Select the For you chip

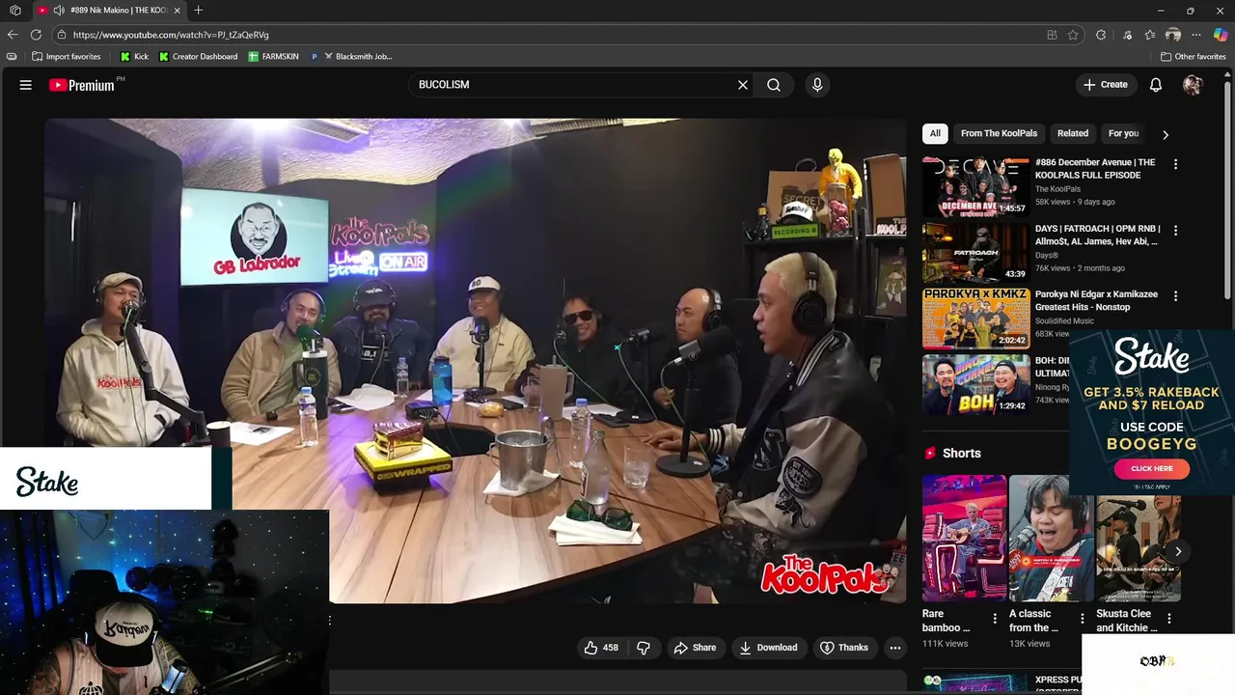pos(1124,133)
